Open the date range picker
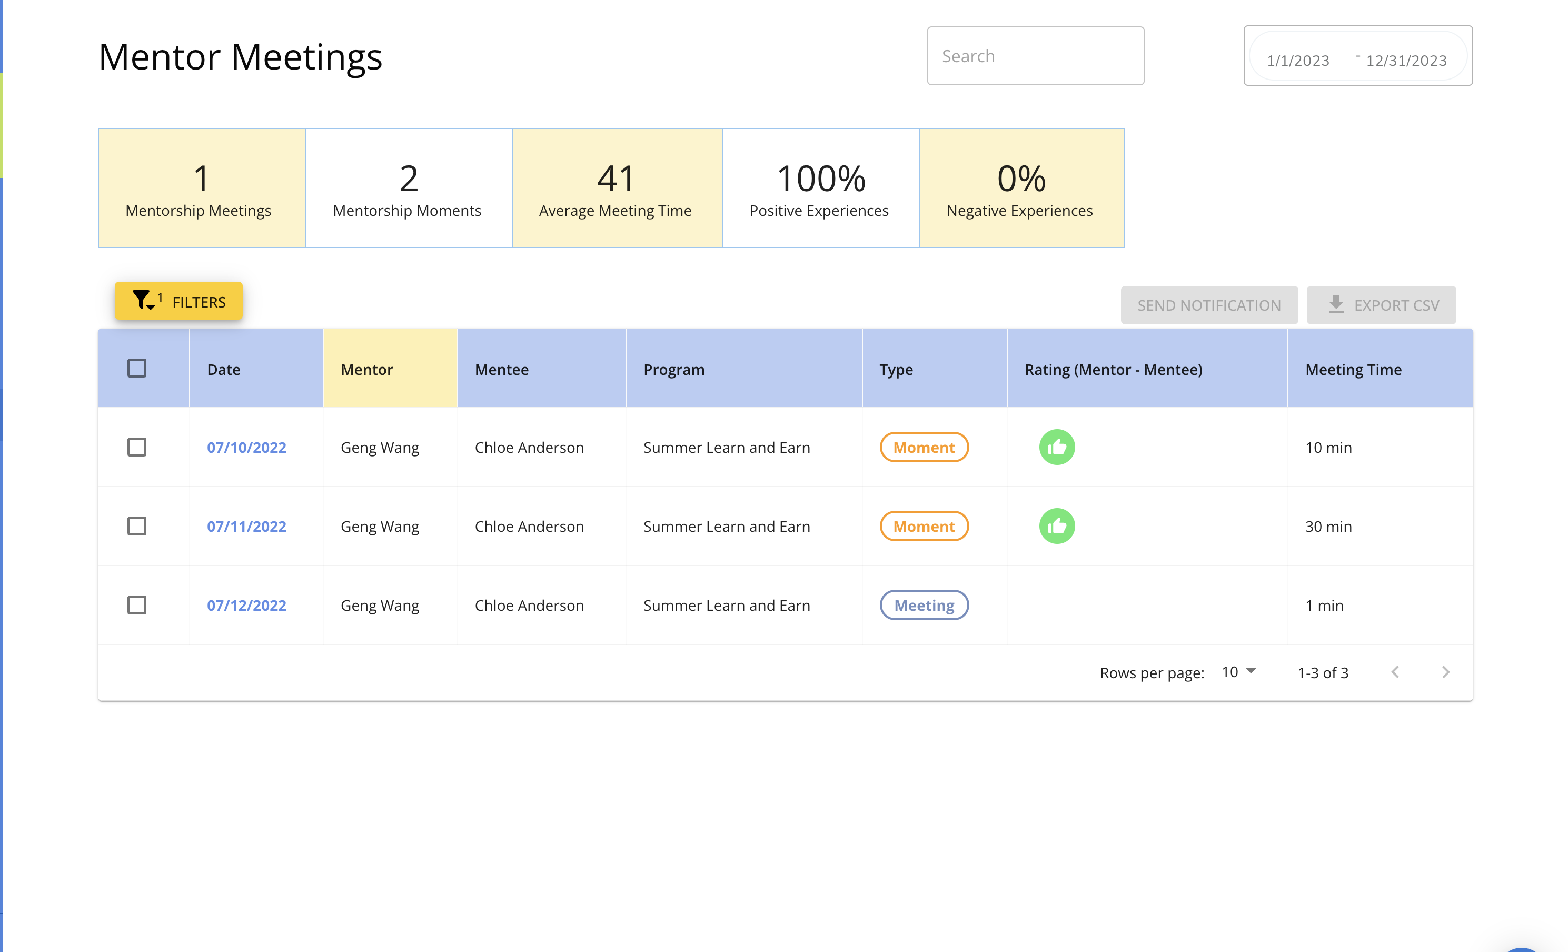Screen dimensions: 1568x952 tap(1357, 57)
